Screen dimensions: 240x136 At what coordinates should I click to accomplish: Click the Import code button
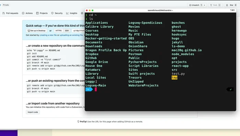click(x=33, y=112)
